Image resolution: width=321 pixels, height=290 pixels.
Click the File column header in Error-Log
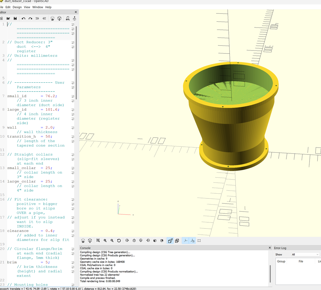tap(301, 261)
